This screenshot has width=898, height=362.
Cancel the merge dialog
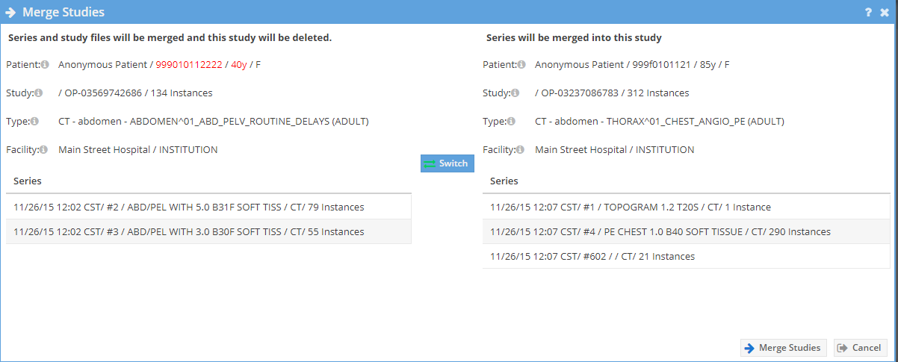click(860, 348)
